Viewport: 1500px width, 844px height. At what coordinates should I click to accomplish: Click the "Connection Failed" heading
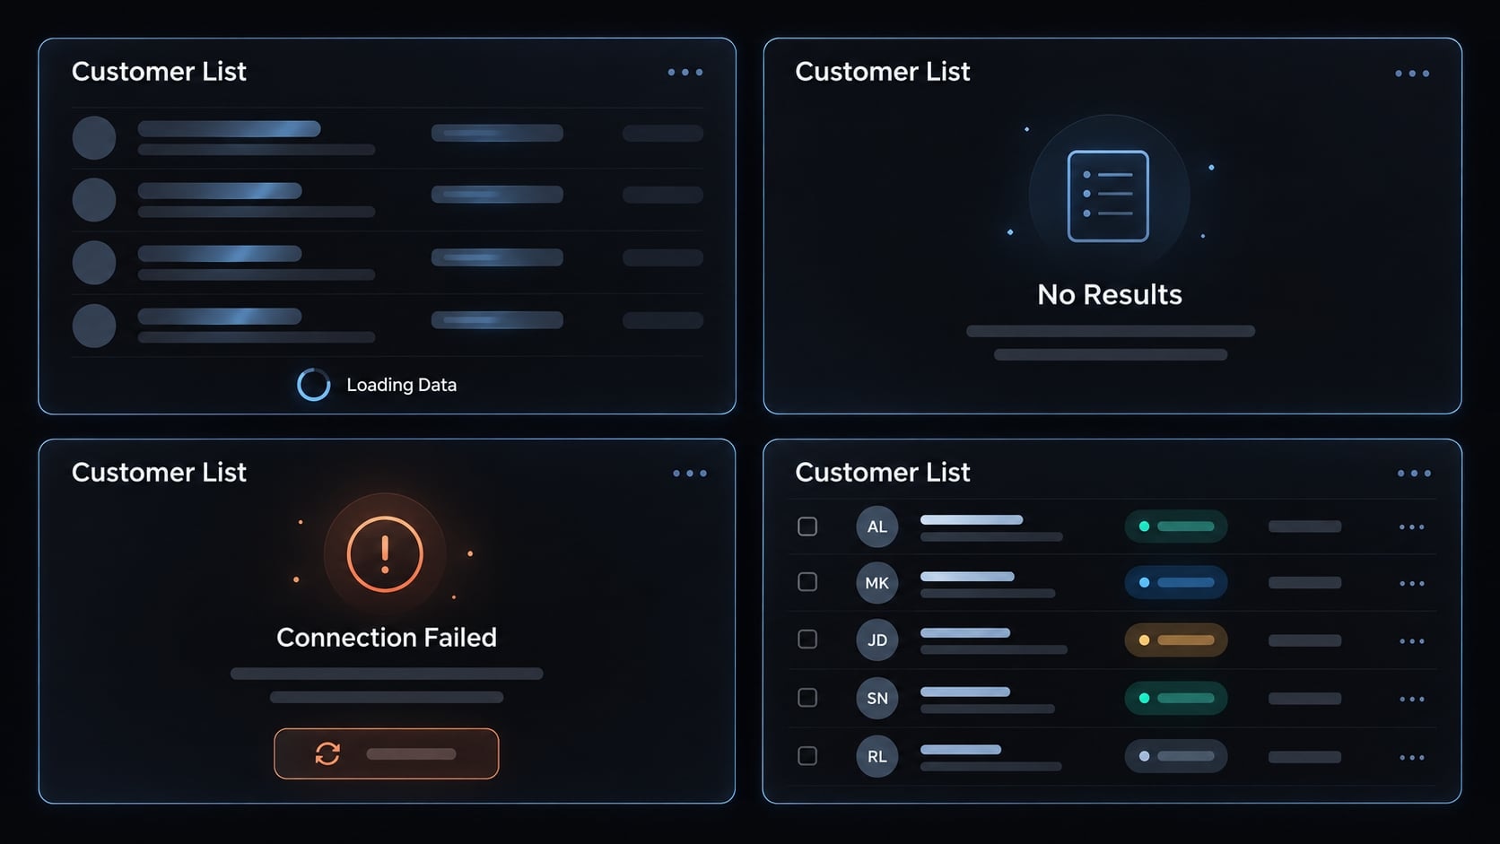click(x=387, y=638)
